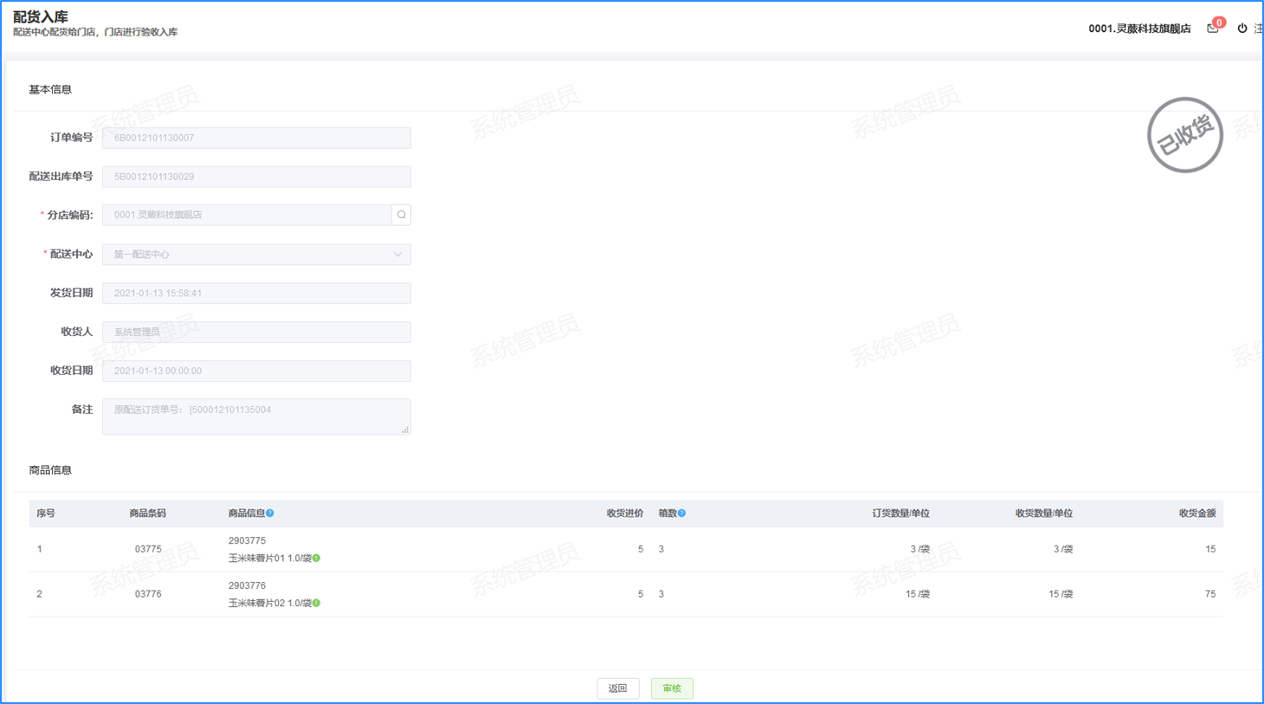Click the 订货数量/单位 column header
Screen dimensions: 1264x704
[x=901, y=513]
